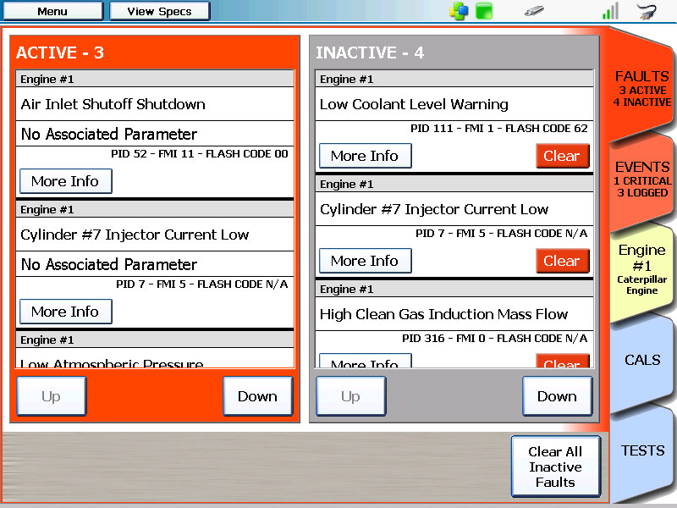
Task: Click the green square status indicator
Action: click(484, 11)
